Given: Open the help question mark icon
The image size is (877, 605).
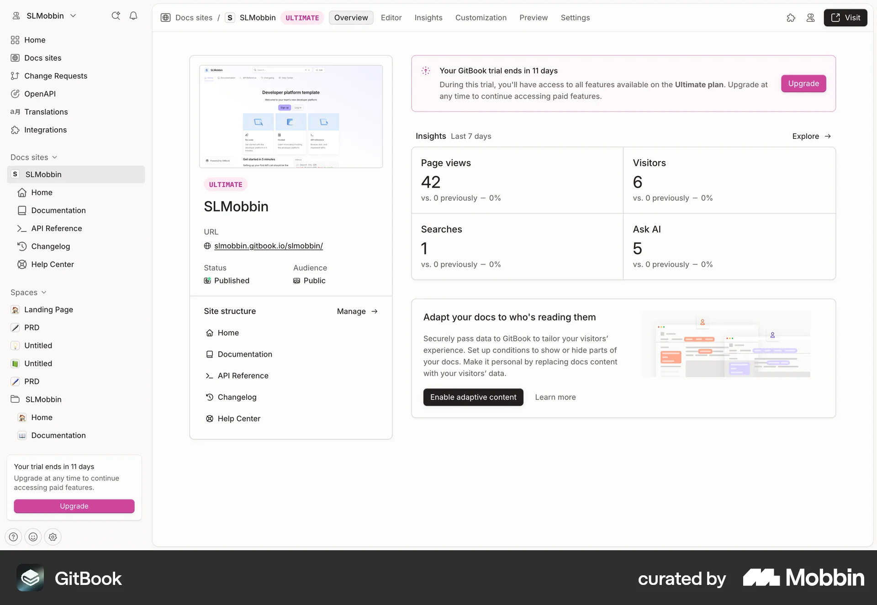Looking at the screenshot, I should coord(14,537).
